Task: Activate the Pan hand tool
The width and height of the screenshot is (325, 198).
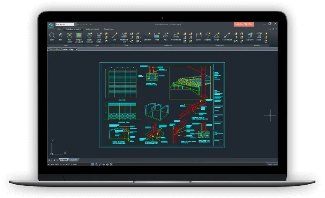Action: pos(60,37)
